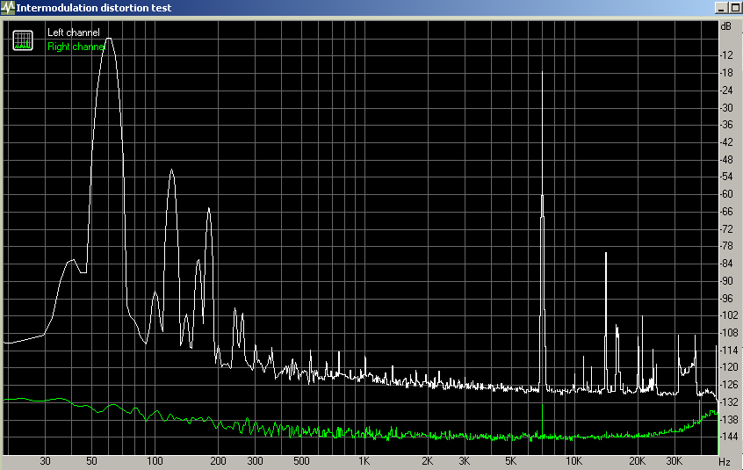Viewport: 743px width, 470px height.
Task: Click the "-114" dB axis value
Action: [728, 351]
